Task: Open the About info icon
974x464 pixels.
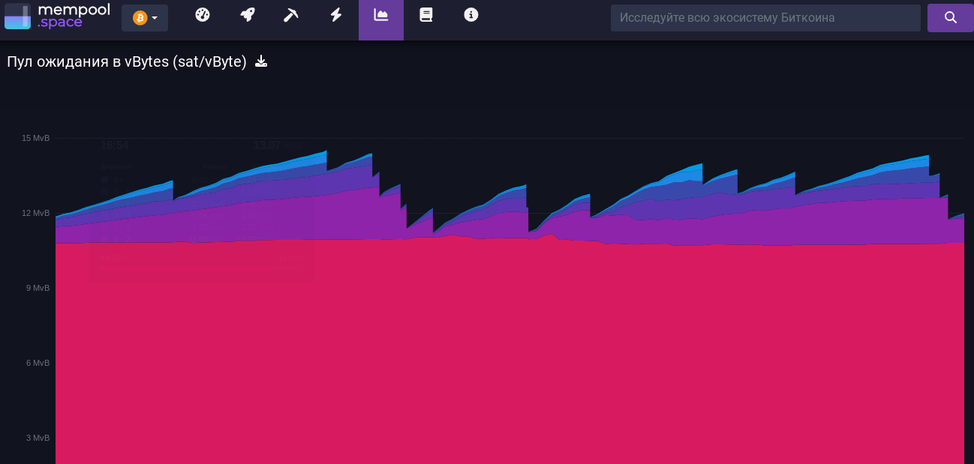Action: tap(471, 15)
